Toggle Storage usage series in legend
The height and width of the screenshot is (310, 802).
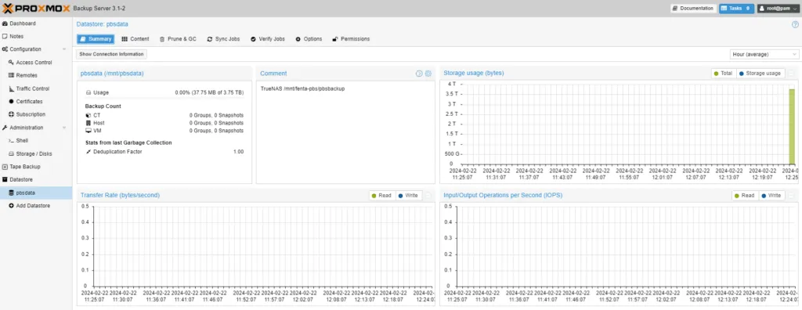click(x=760, y=73)
